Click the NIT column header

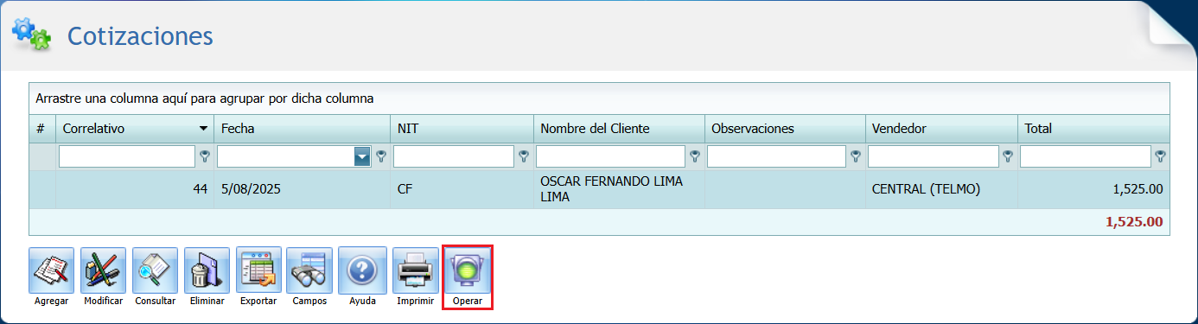pos(461,129)
